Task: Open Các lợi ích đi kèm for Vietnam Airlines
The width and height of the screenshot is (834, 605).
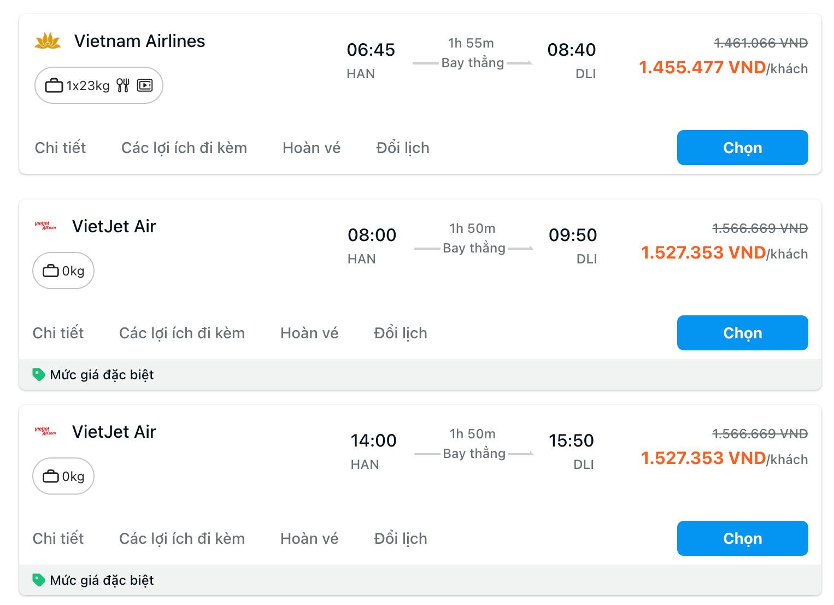Action: pyautogui.click(x=184, y=148)
